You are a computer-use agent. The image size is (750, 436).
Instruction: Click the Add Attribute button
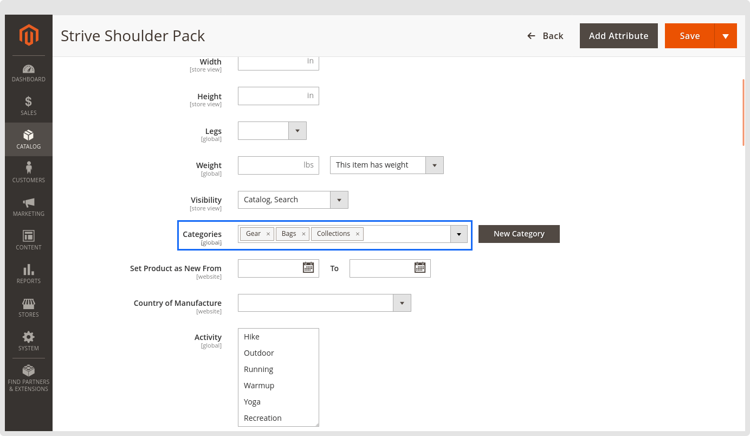pos(618,36)
